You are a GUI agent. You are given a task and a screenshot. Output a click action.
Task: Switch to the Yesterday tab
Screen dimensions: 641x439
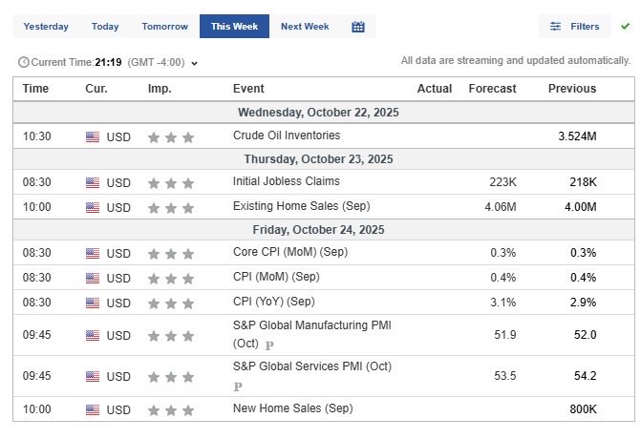point(46,27)
